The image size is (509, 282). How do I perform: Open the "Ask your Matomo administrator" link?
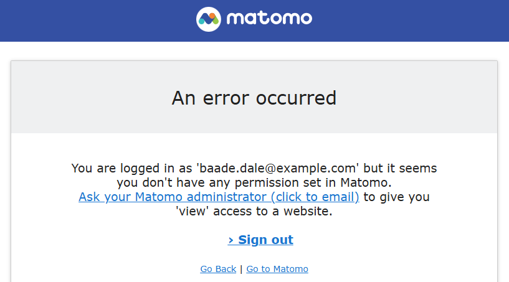coord(173,197)
